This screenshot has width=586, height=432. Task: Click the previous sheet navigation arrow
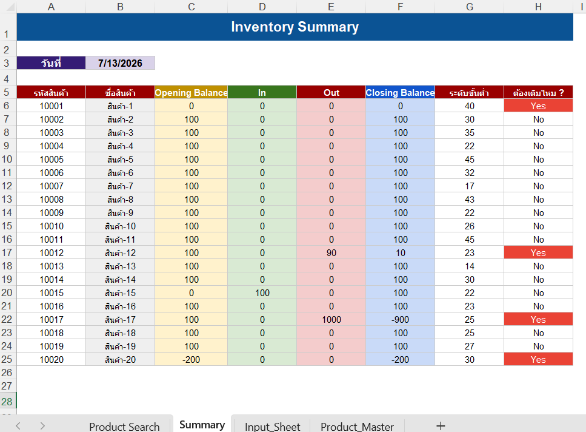click(x=18, y=426)
